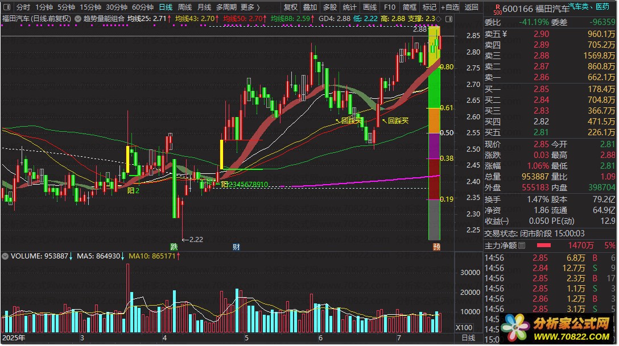This screenshot has height=346, width=619.
Task: Click the ¥ icon next to 卖五
Action: [505, 34]
